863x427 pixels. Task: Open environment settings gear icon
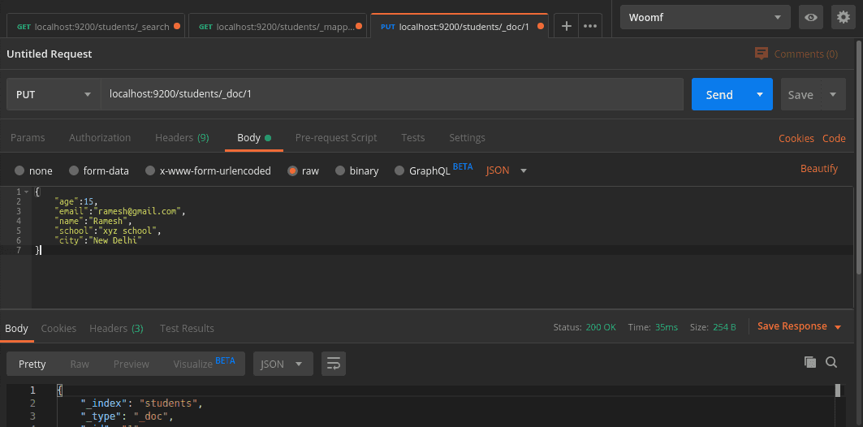[843, 17]
